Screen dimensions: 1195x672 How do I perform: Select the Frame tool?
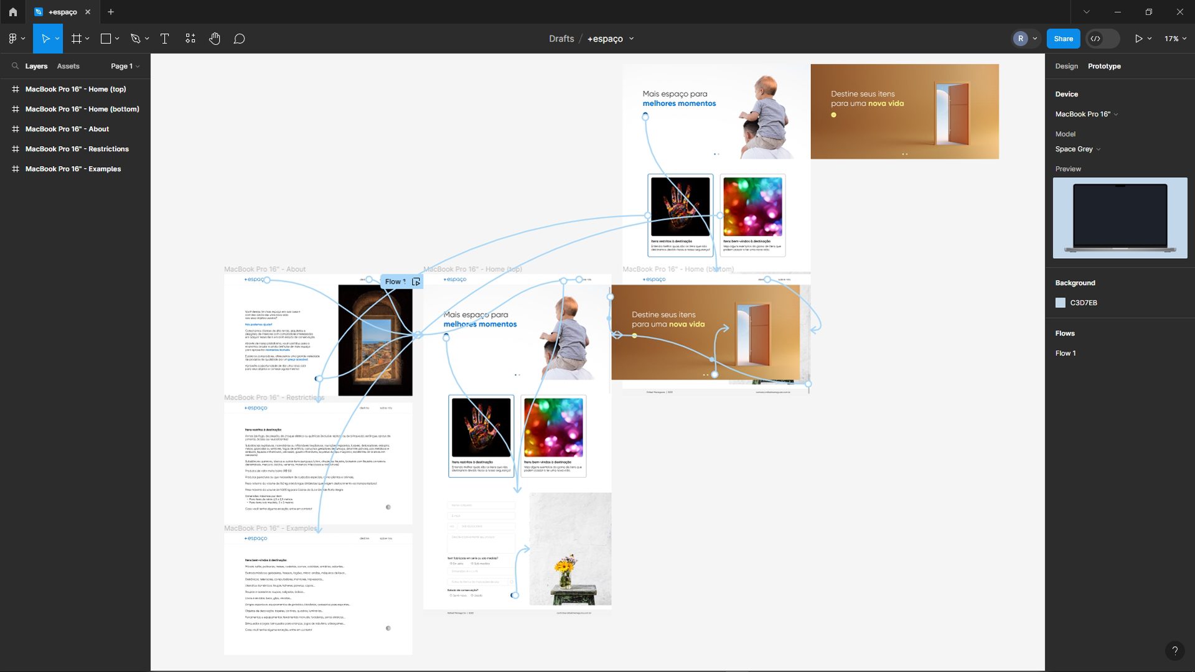click(77, 39)
